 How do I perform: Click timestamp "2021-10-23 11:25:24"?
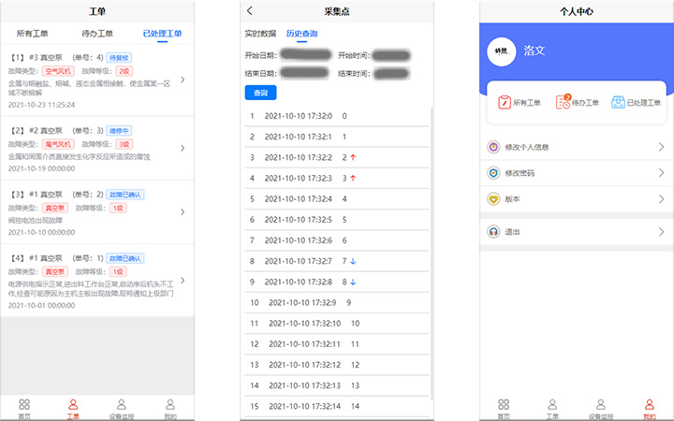41,105
